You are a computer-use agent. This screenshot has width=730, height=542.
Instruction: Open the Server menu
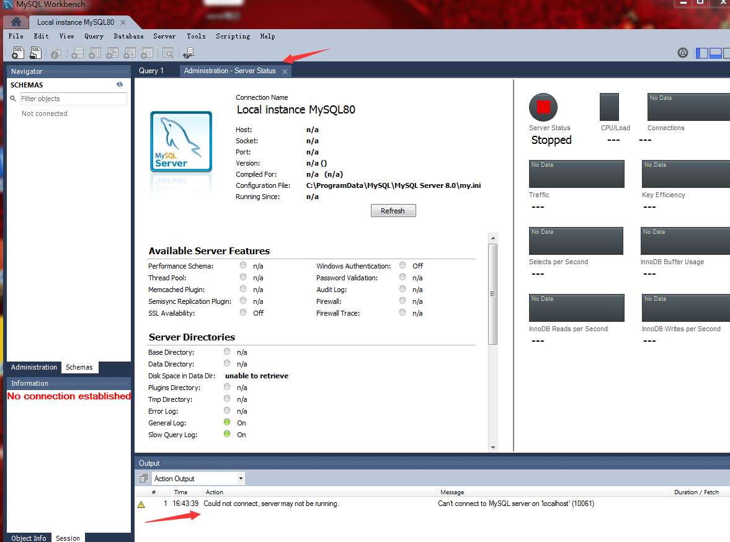164,36
